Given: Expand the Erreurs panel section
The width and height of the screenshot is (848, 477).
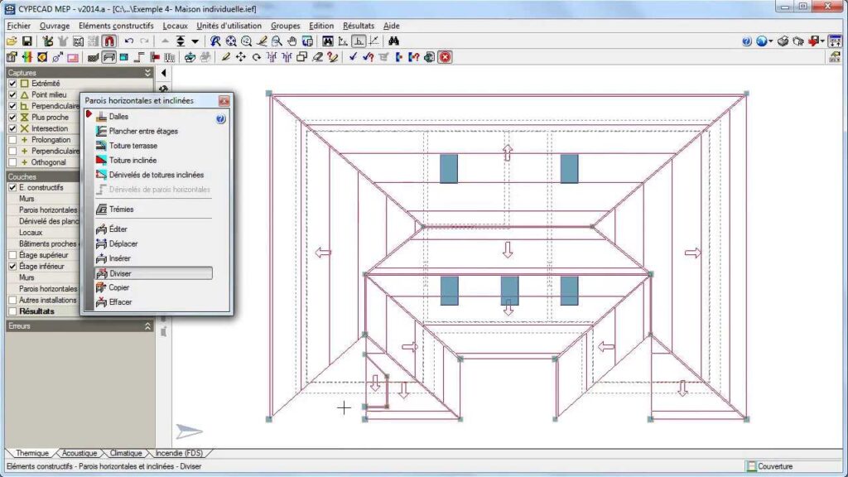Looking at the screenshot, I should [x=148, y=326].
